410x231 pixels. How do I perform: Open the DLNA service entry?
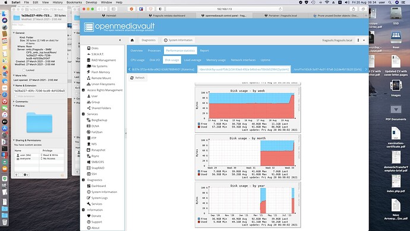(x=93, y=126)
